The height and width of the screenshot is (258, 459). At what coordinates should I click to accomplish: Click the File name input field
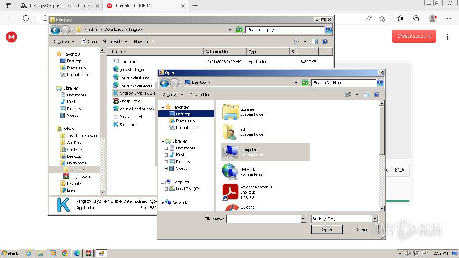263,219
